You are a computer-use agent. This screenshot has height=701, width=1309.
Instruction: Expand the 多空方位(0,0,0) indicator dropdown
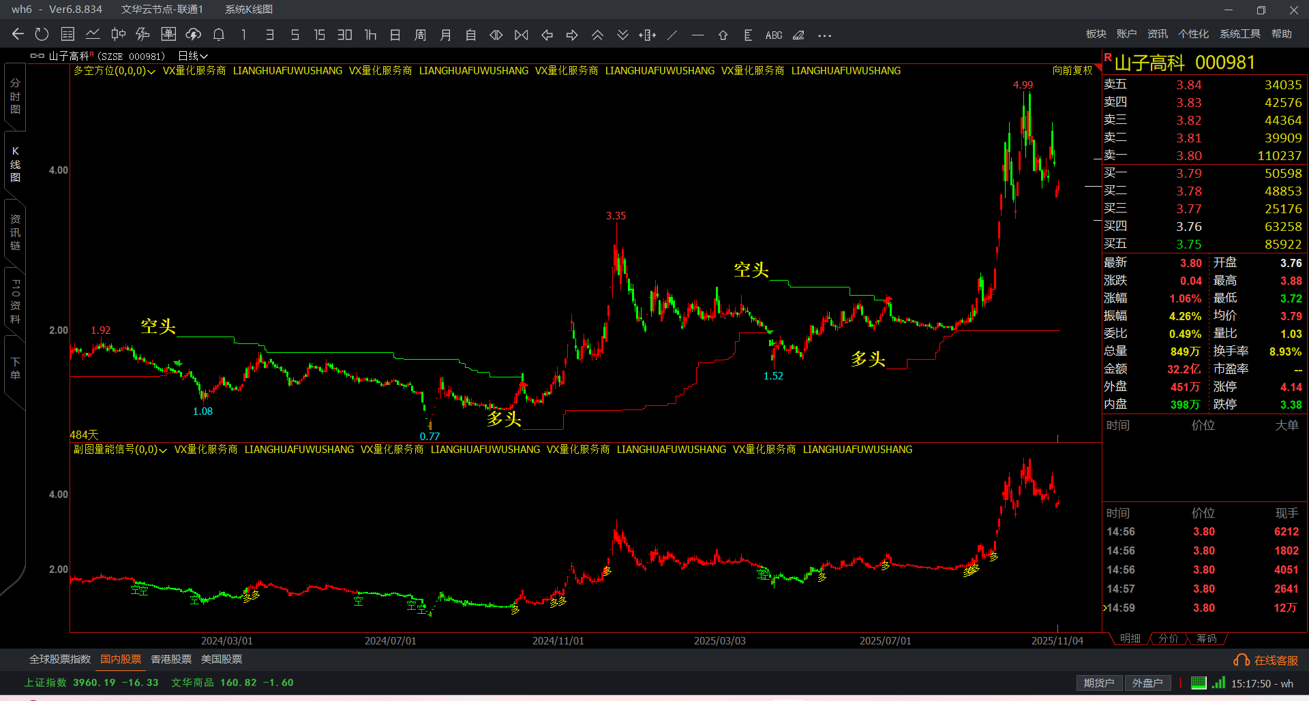coord(115,71)
